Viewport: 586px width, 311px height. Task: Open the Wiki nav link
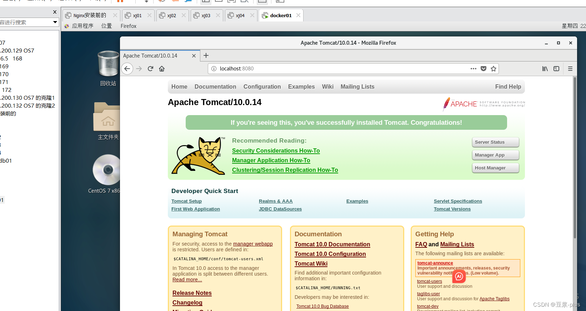pyautogui.click(x=327, y=87)
